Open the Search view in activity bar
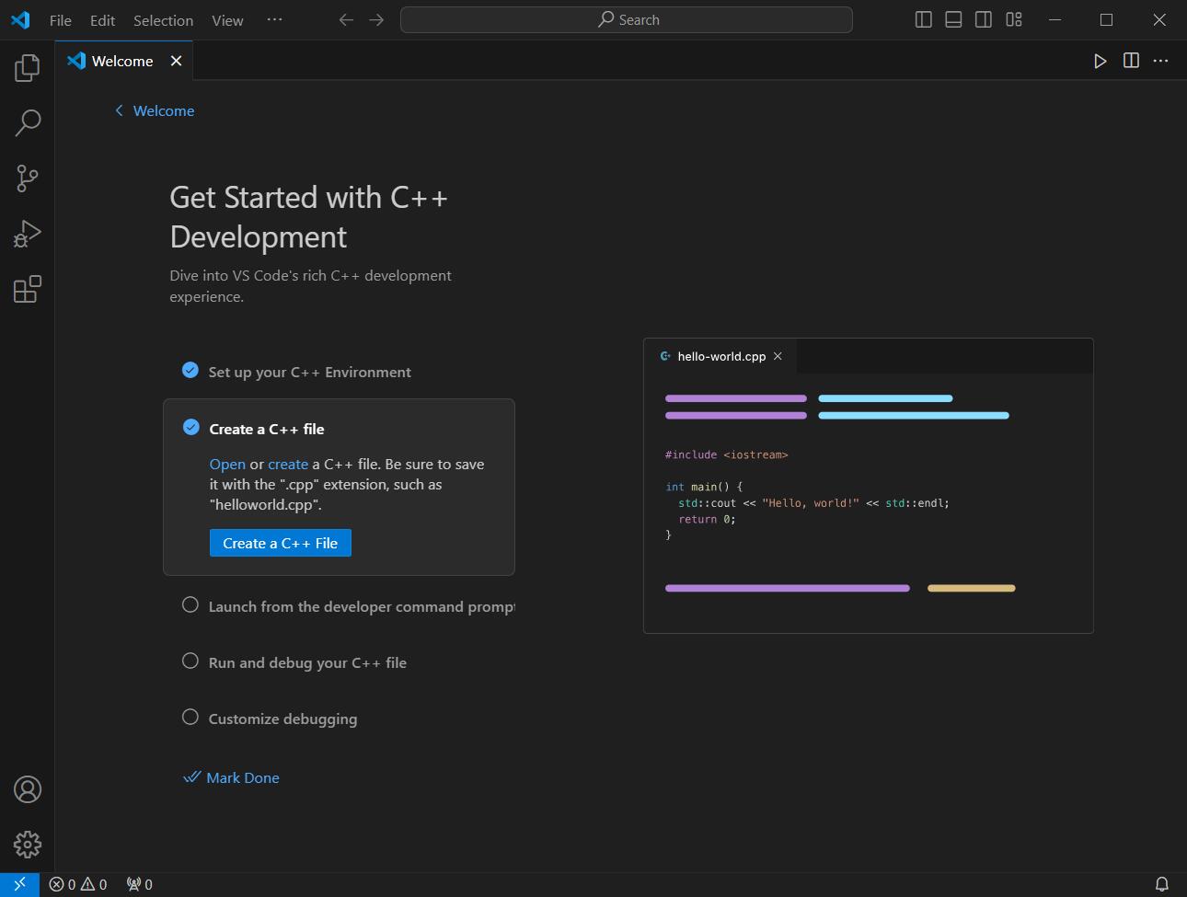The image size is (1187, 897). coord(28,123)
